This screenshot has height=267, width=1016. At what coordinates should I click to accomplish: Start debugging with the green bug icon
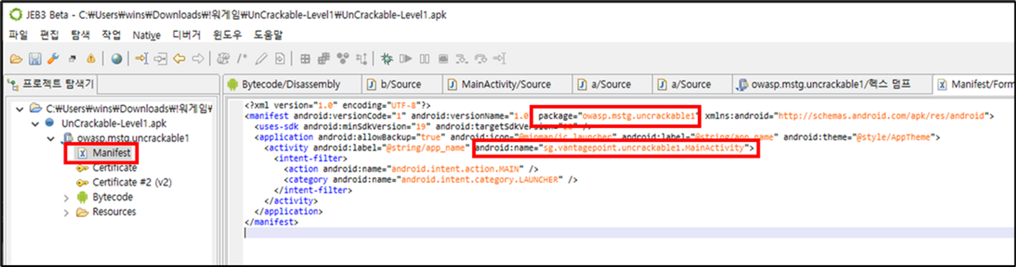coord(387,59)
